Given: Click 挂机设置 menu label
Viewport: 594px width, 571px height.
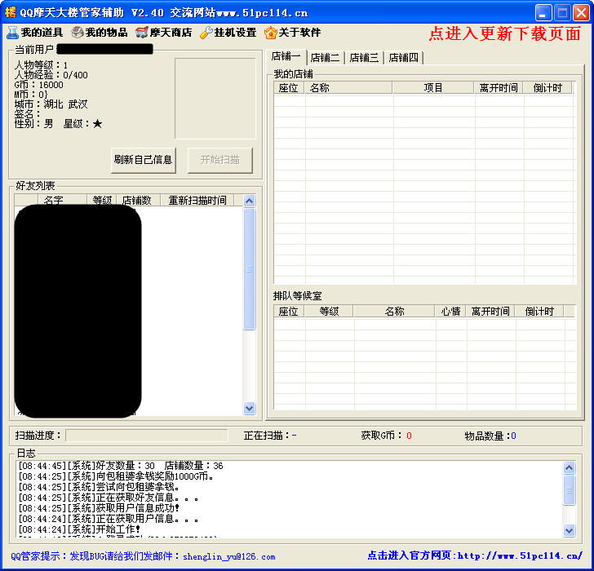Looking at the screenshot, I should coord(235,33).
